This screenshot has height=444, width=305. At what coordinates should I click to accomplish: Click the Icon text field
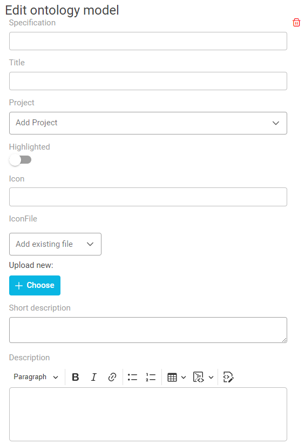[148, 197]
